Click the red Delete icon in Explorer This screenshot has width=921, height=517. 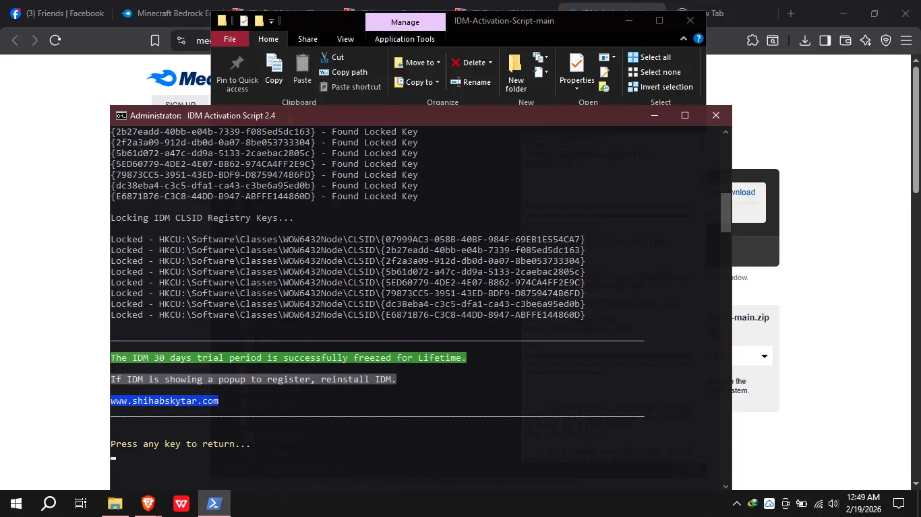pyautogui.click(x=456, y=63)
